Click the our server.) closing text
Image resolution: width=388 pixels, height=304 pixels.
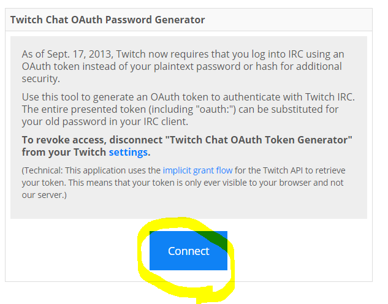44,195
